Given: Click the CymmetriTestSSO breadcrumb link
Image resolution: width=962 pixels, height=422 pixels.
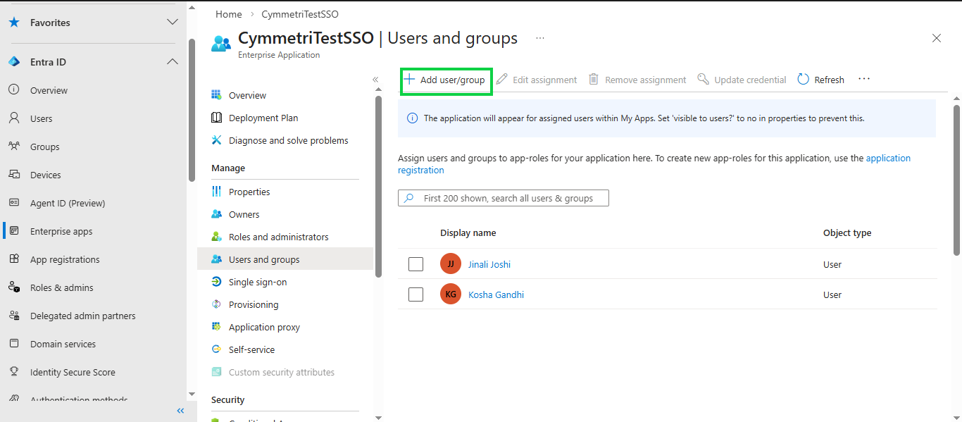Looking at the screenshot, I should pos(300,14).
